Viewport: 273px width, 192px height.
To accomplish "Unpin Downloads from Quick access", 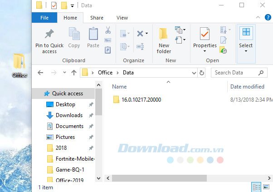I will pyautogui.click(x=91, y=115).
